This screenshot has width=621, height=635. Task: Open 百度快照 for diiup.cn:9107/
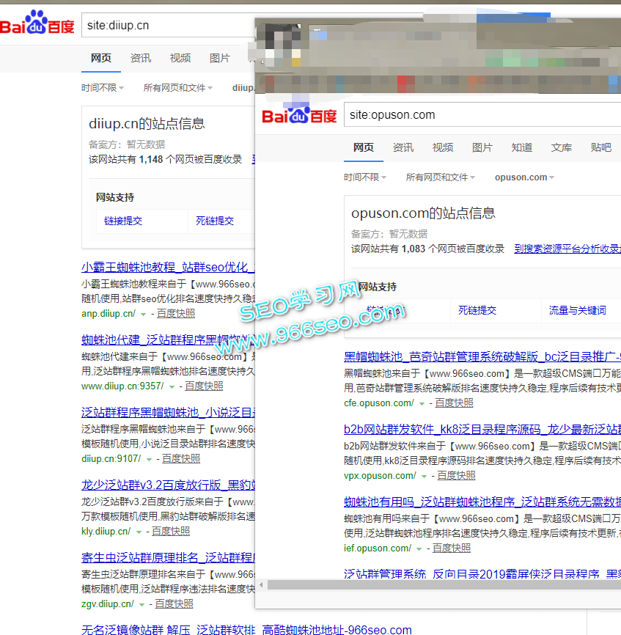coord(181,458)
